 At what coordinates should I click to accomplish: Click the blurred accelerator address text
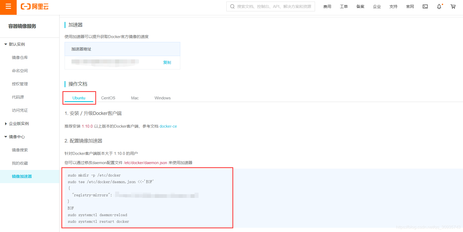(x=105, y=62)
